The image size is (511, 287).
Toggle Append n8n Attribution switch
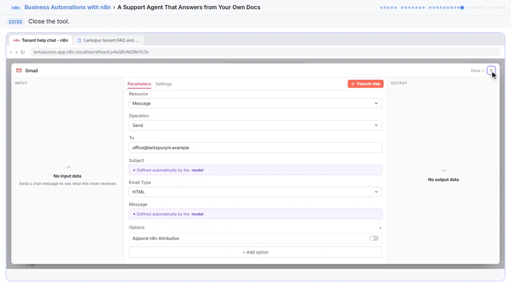tap(374, 238)
